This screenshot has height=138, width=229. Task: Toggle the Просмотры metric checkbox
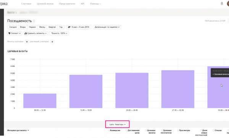point(178,130)
